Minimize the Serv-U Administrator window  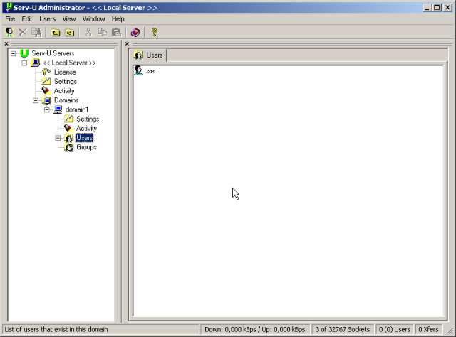[x=427, y=8]
